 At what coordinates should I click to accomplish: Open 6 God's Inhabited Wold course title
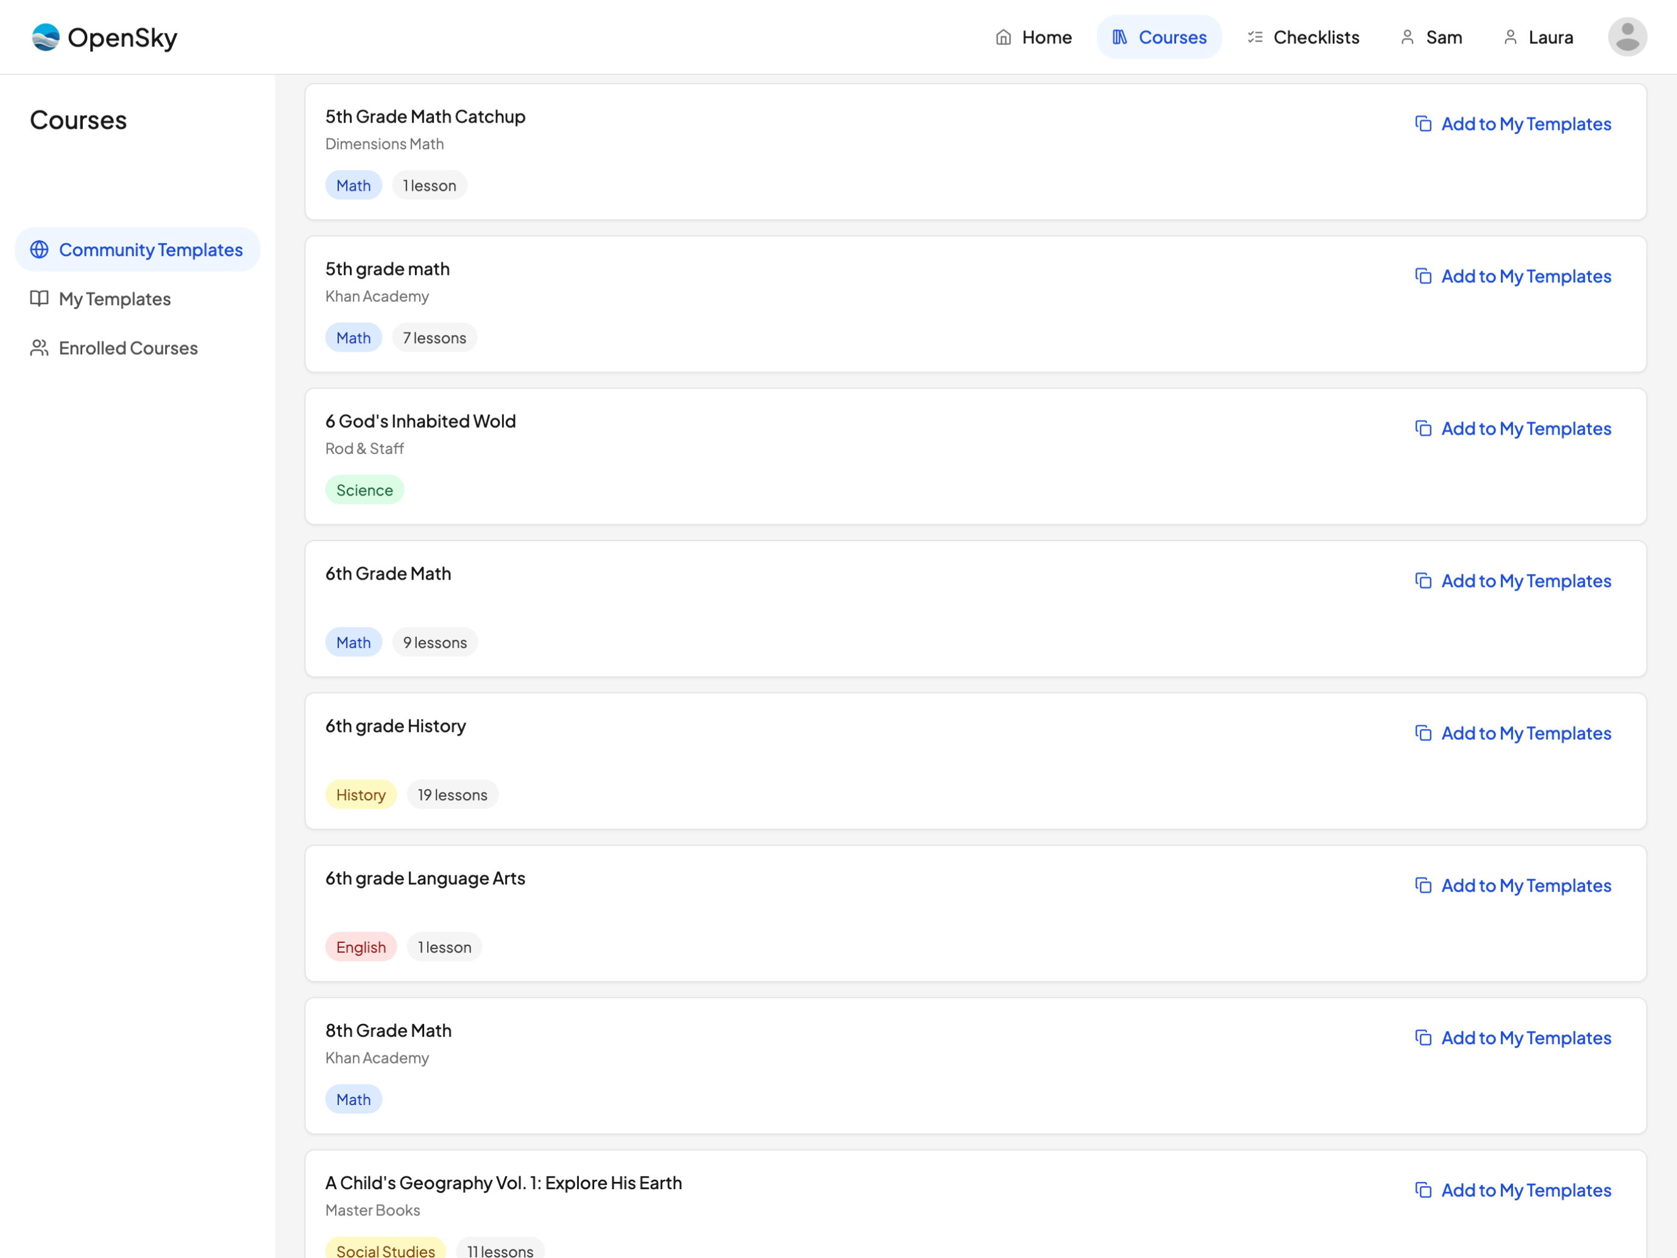tap(420, 422)
